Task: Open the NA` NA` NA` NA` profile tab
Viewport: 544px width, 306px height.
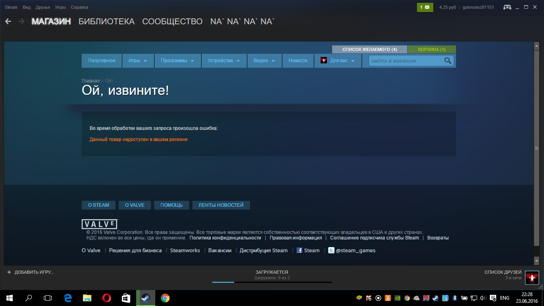Action: point(243,22)
